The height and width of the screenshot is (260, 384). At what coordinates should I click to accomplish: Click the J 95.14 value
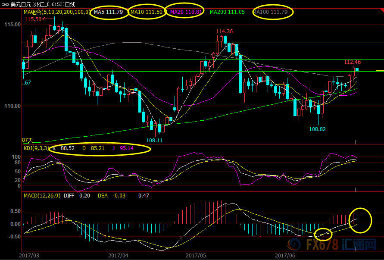click(x=123, y=148)
